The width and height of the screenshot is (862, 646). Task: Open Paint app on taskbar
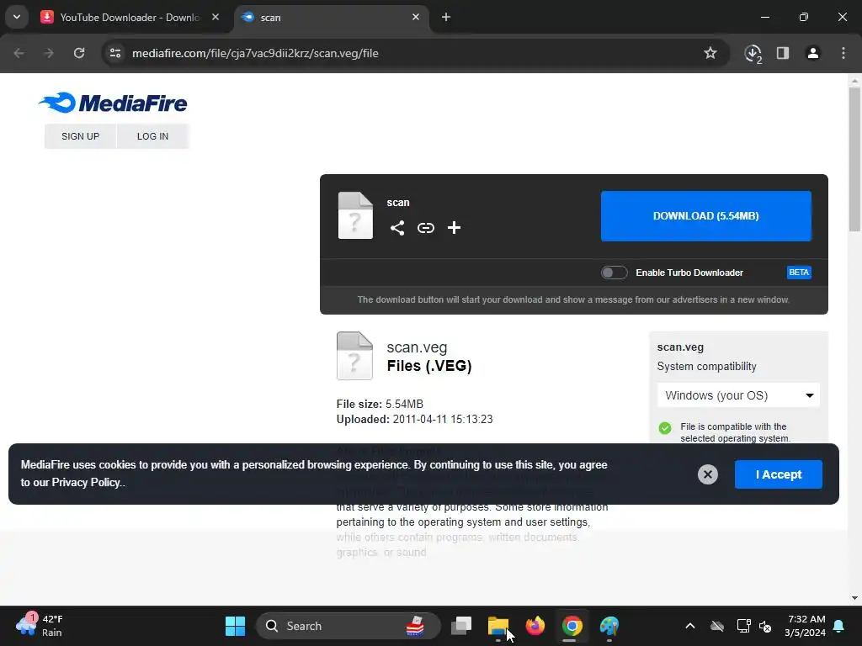609,626
